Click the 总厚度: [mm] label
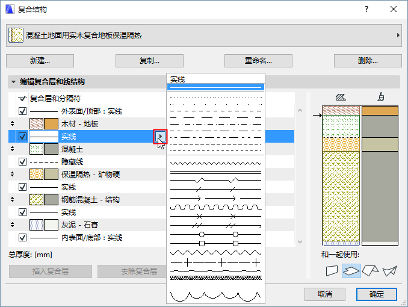 point(30,255)
